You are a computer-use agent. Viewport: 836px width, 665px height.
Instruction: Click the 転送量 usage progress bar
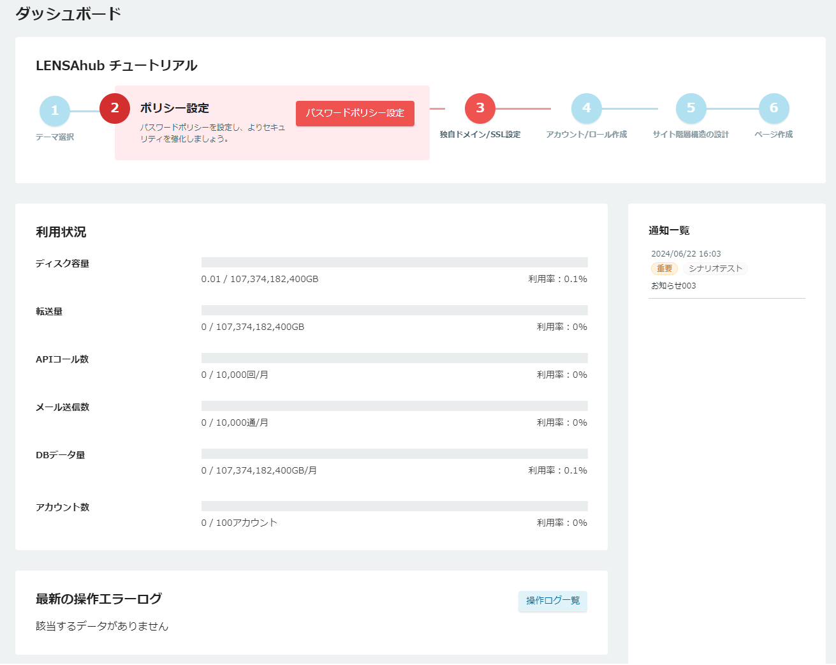pyautogui.click(x=395, y=310)
